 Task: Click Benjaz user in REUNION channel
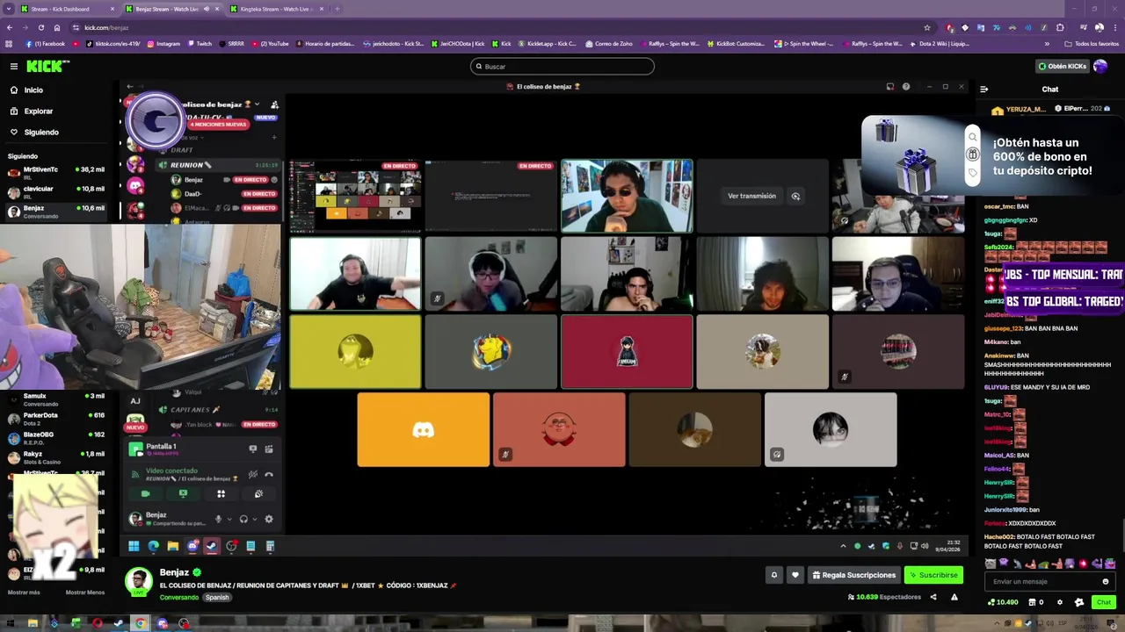tap(193, 180)
